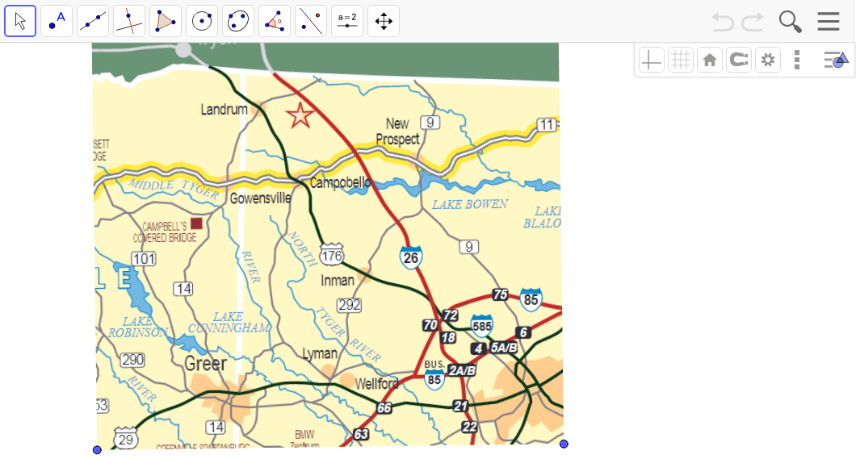Click the Campobello label on the map
The height and width of the screenshot is (459, 856).
tap(341, 182)
